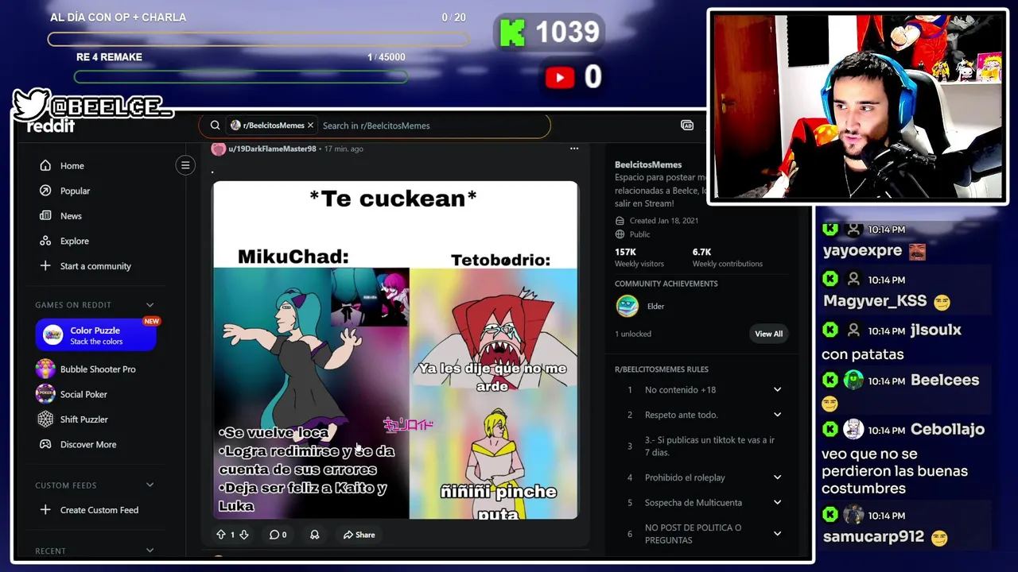Click the YouTube counter icon
The image size is (1018, 572).
pos(560,77)
